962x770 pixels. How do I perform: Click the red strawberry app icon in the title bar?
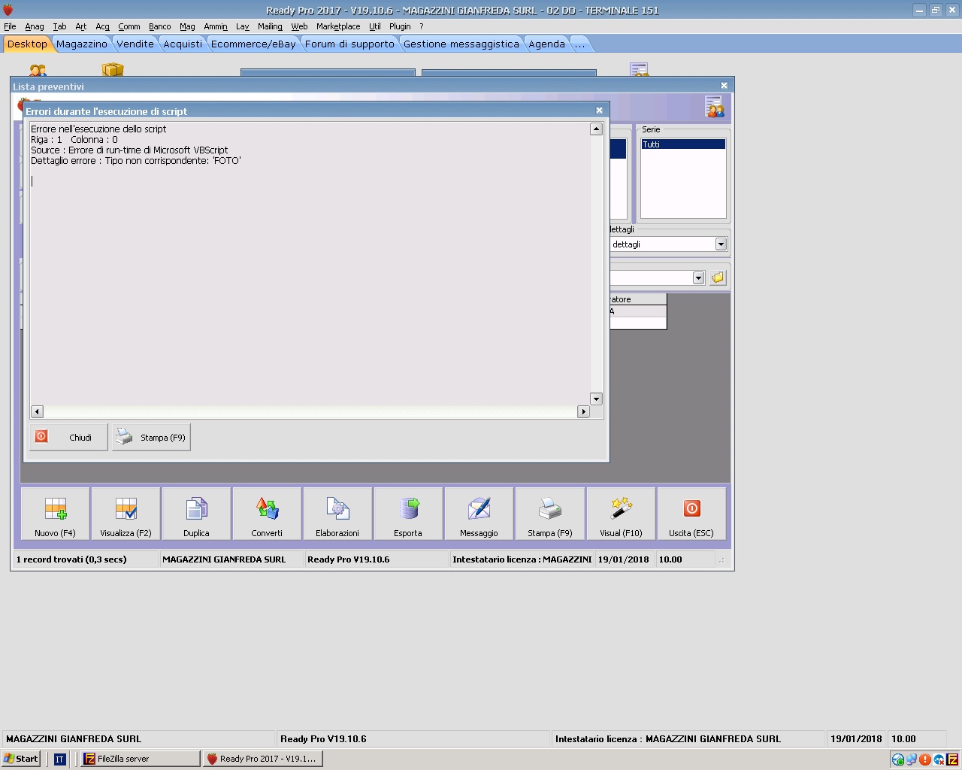(8, 10)
